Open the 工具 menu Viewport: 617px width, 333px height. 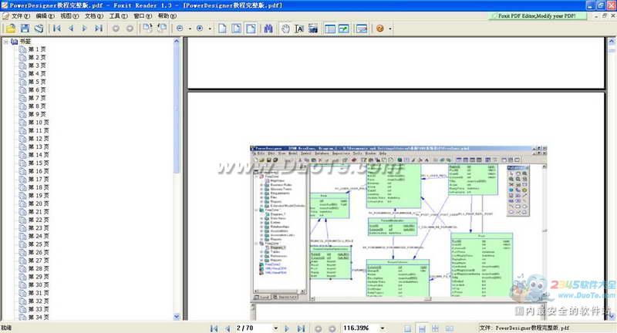point(119,15)
